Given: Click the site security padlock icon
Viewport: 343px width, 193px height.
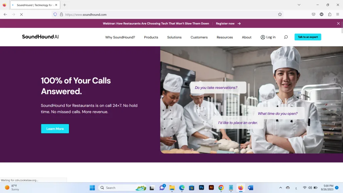Looking at the screenshot, I should point(62,14).
